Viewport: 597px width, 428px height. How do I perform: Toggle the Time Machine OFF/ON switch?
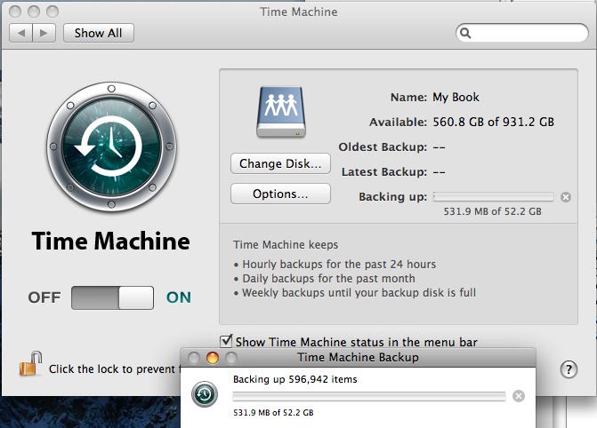(113, 297)
